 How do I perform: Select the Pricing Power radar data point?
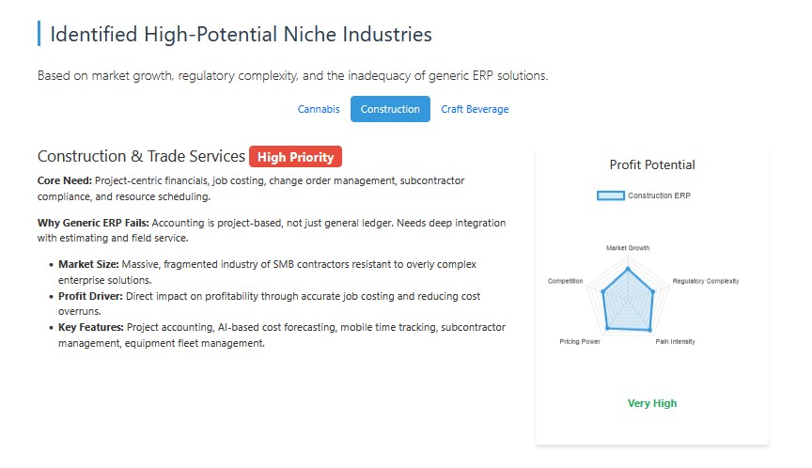click(607, 328)
